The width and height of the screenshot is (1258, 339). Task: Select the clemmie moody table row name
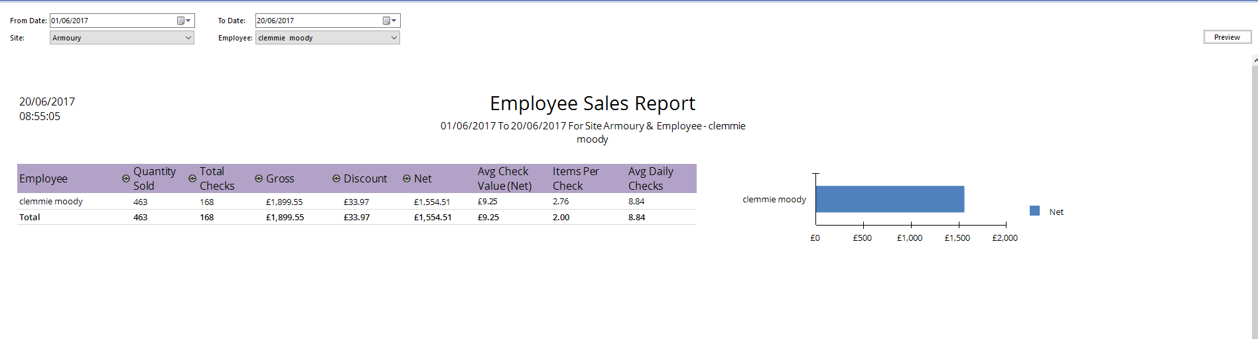51,202
